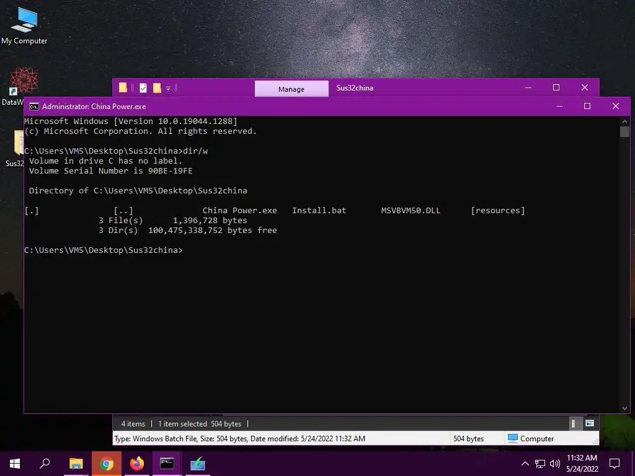Click the Computer icon in Explorer status bar

513,438
